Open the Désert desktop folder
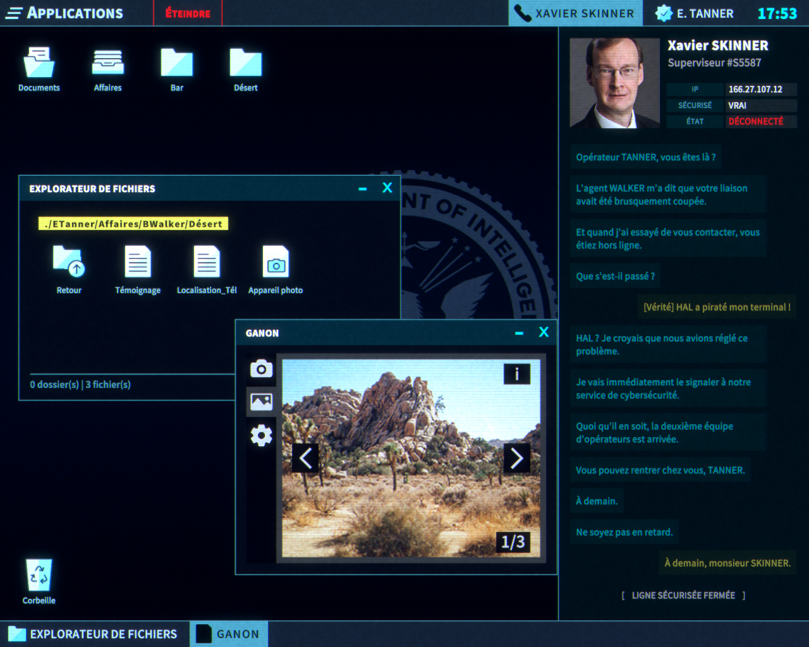The width and height of the screenshot is (809, 647). point(245,64)
